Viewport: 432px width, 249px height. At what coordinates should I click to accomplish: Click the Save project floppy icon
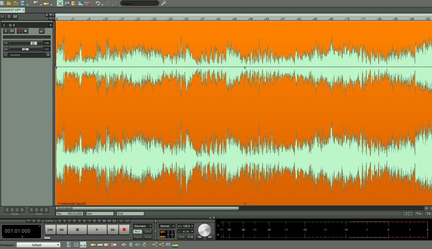point(22,3)
